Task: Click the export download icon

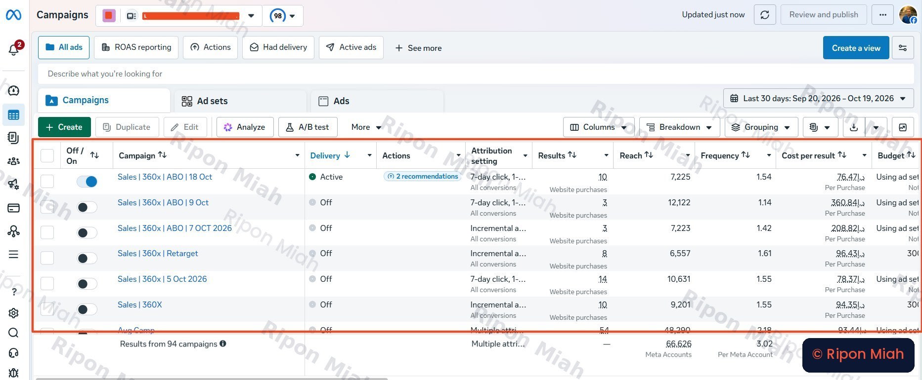Action: tap(854, 127)
